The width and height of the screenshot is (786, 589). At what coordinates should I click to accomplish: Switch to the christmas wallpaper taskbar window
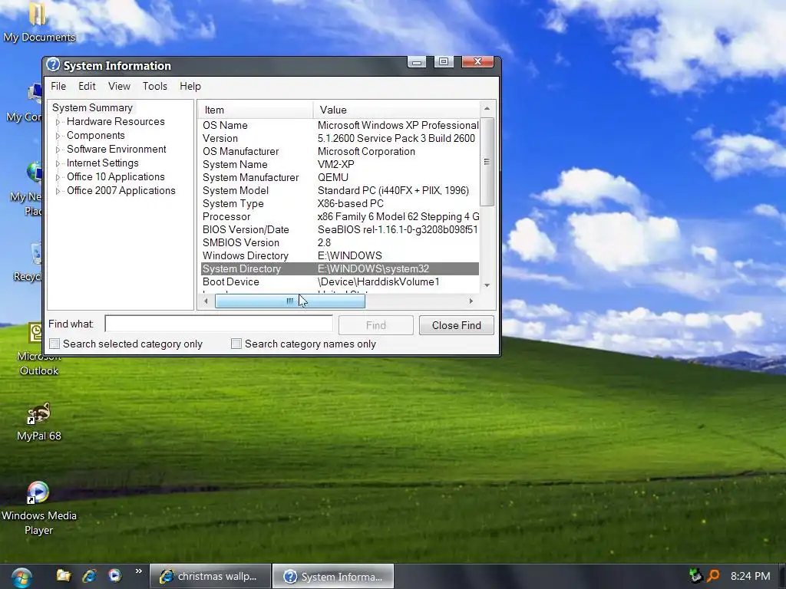coord(210,577)
